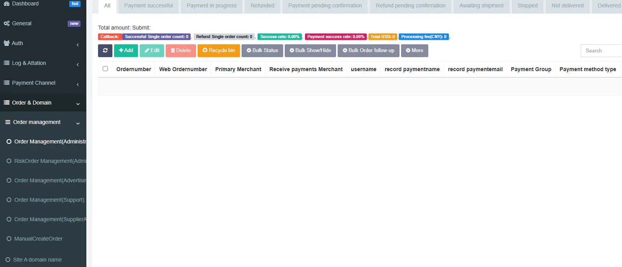This screenshot has height=267, width=622.
Task: Click the circle icon beside RiskOrder Management
Action: coord(9,161)
